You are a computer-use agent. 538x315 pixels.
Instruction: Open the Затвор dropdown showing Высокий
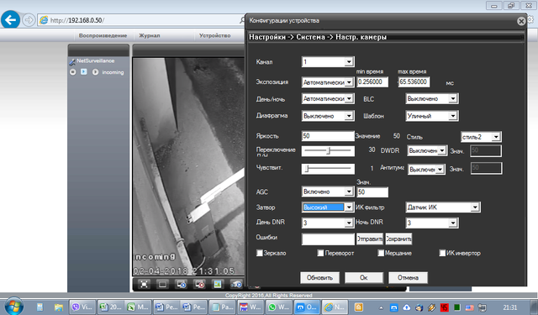[x=328, y=207]
